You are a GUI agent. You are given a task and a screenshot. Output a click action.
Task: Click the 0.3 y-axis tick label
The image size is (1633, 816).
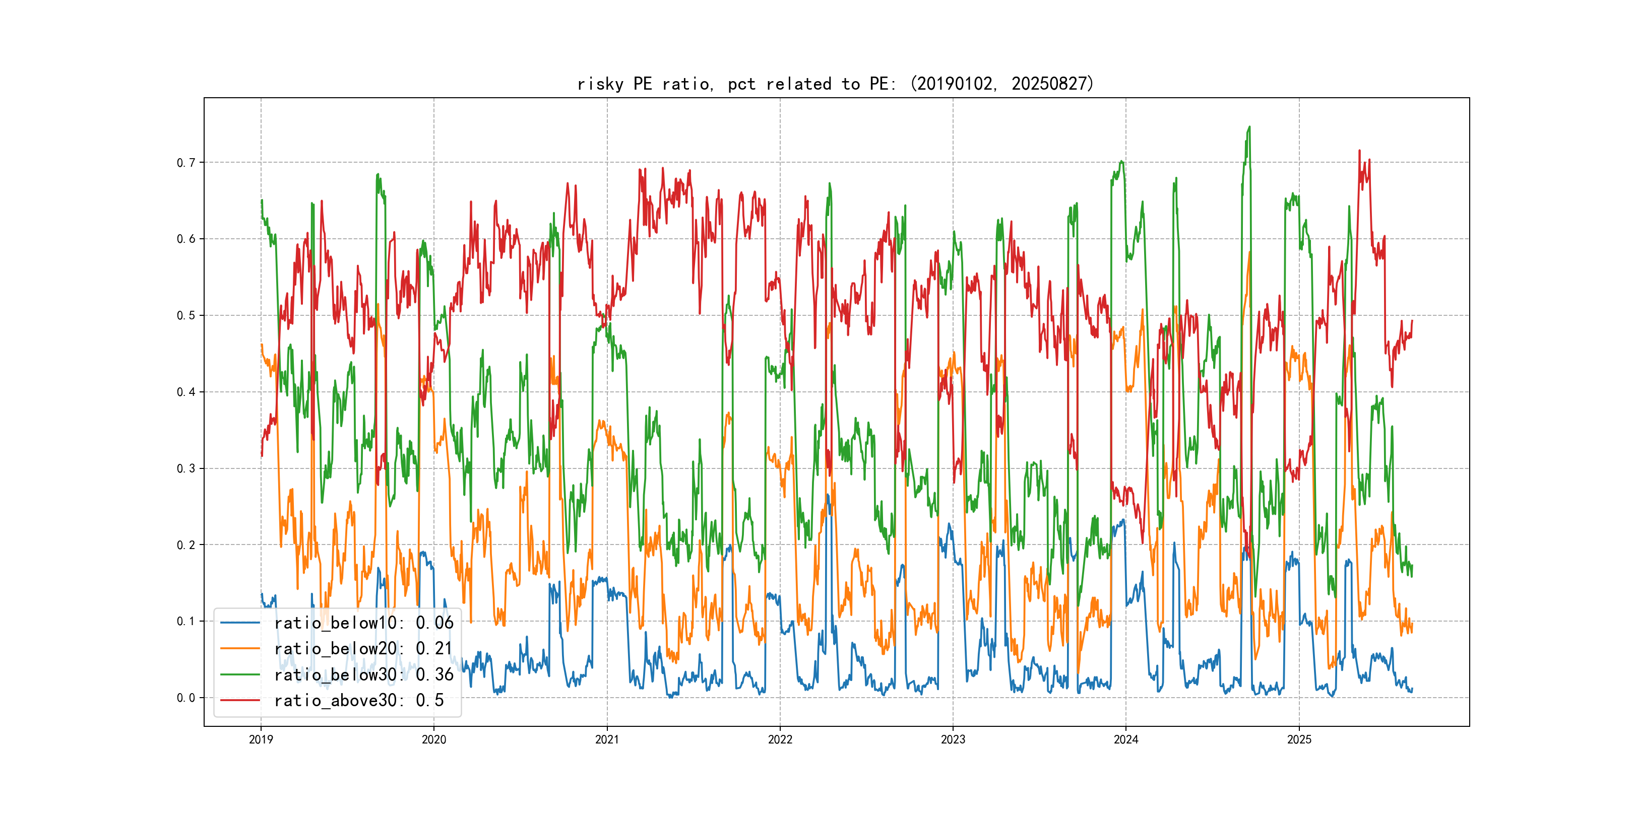coord(186,469)
